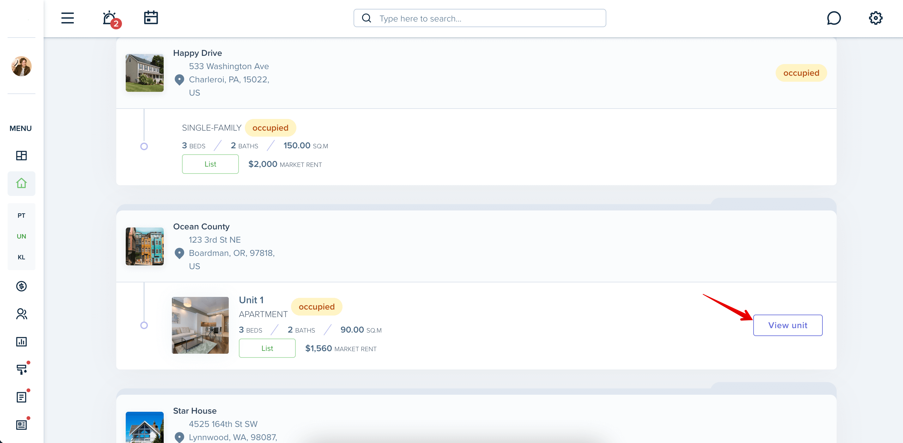903x443 pixels.
Task: Click the 533 Washington Ave address line
Action: (228, 66)
